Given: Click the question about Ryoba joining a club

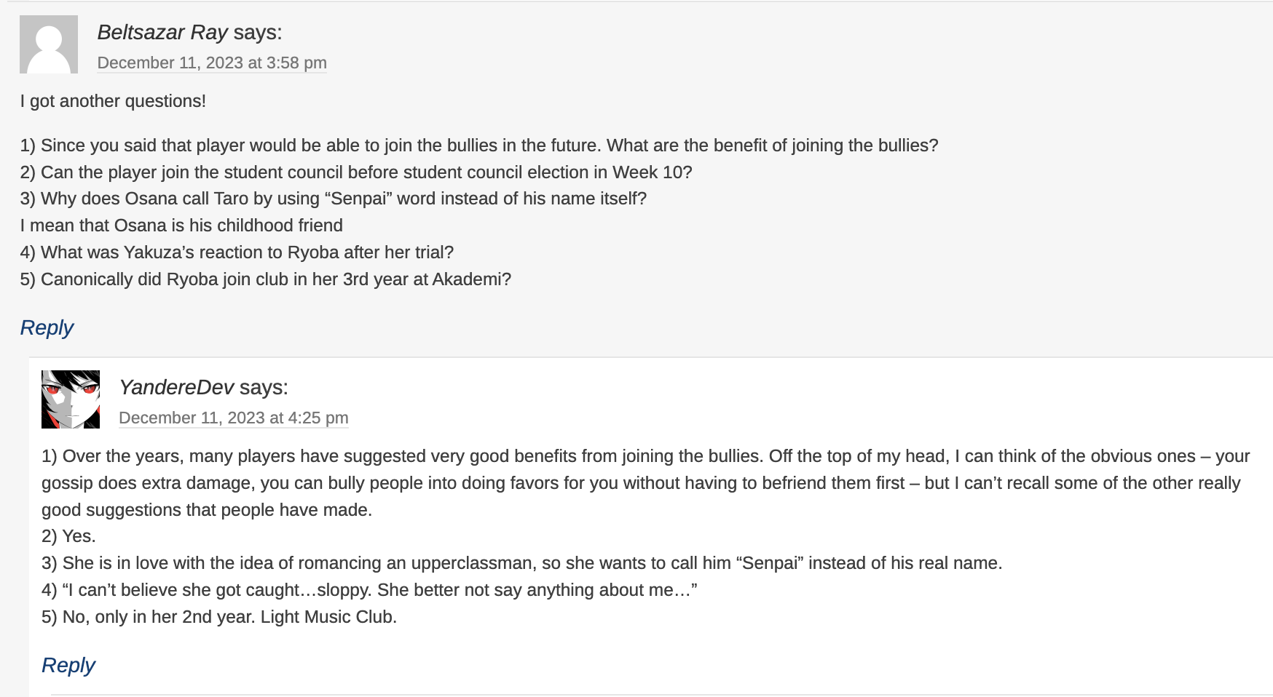Looking at the screenshot, I should [266, 279].
